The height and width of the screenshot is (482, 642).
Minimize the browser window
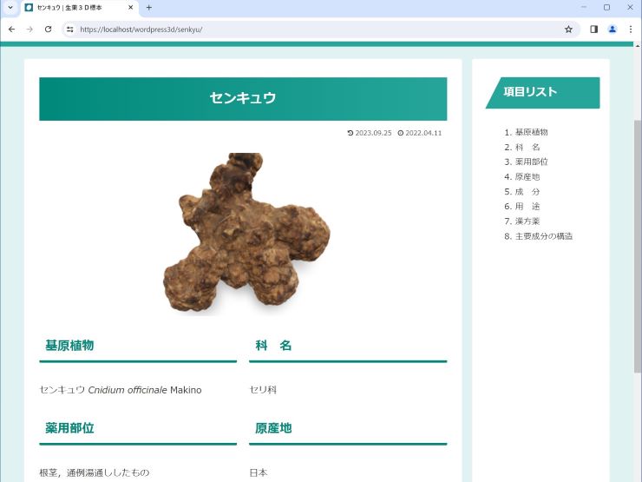coord(584,7)
